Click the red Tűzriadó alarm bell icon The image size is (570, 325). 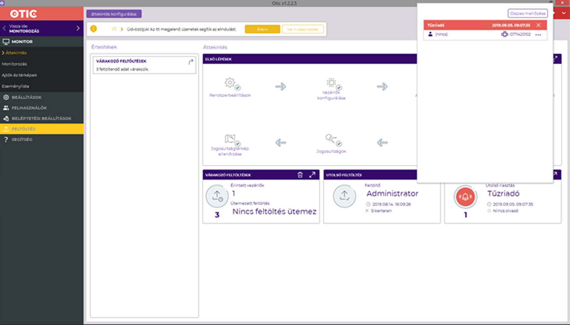(x=465, y=197)
